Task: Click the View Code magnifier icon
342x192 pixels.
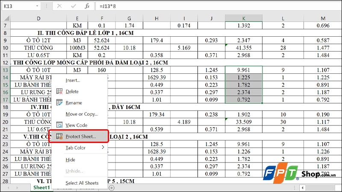Action: coord(59,125)
